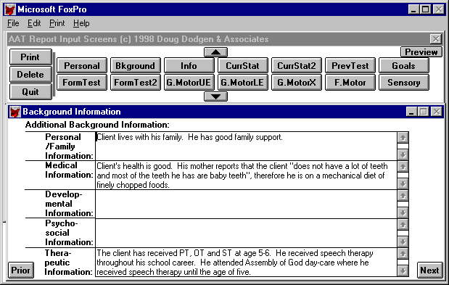Click the FoxPro fox icon in title bar
The height and width of the screenshot is (285, 449).
point(9,9)
